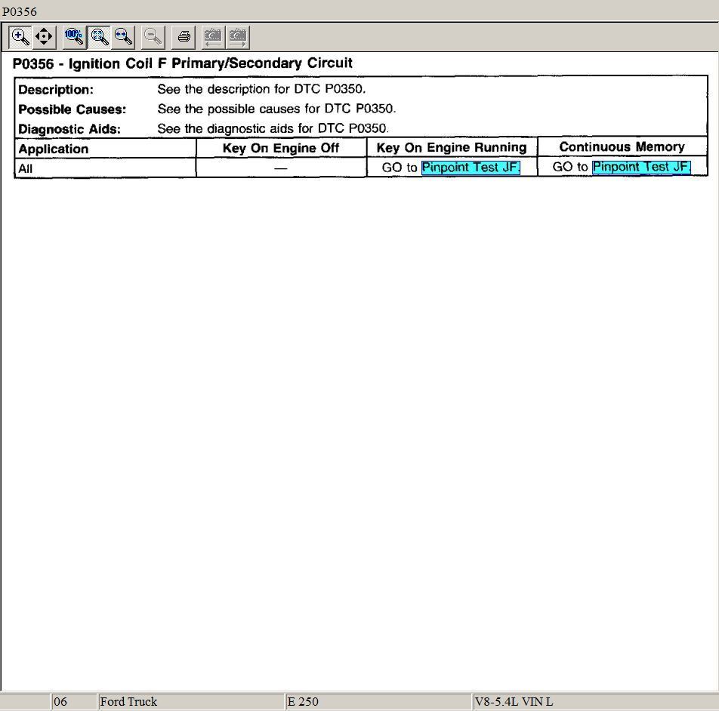The width and height of the screenshot is (719, 711).
Task: Click the fit-to-width zoom icon
Action: pyautogui.click(x=124, y=36)
